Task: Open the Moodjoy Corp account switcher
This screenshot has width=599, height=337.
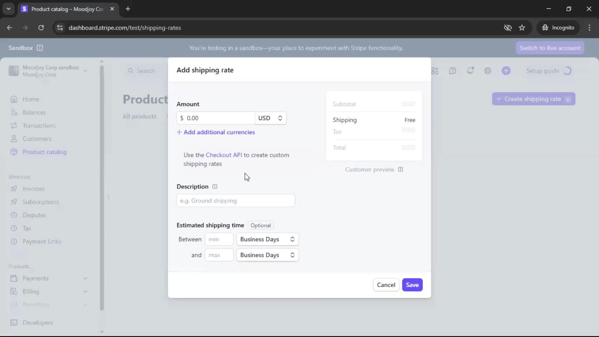Action: [x=48, y=71]
